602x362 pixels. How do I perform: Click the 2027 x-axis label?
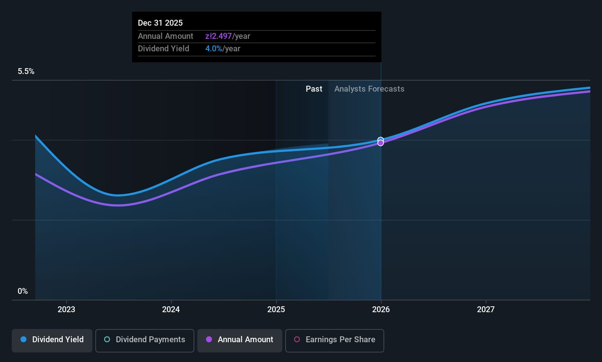486,309
